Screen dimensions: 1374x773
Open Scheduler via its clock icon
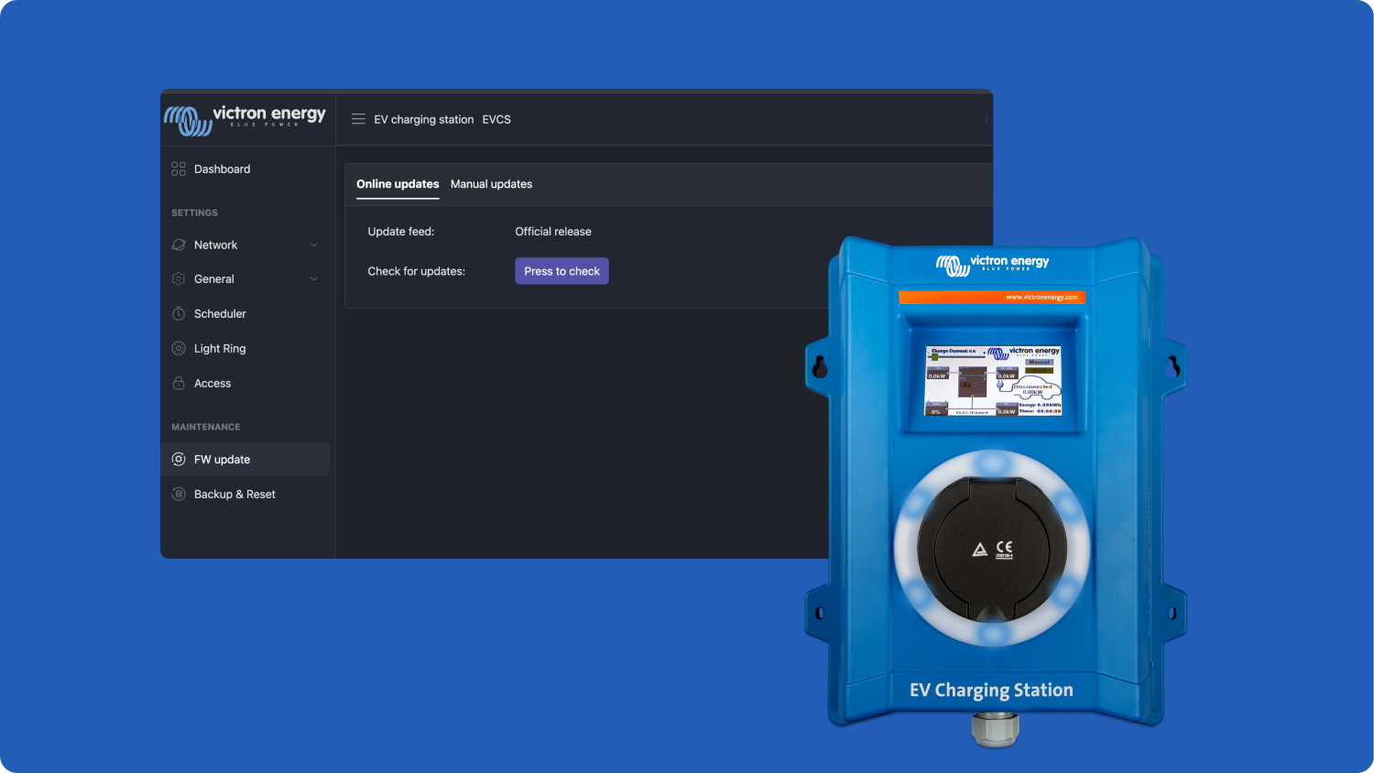[x=179, y=314]
